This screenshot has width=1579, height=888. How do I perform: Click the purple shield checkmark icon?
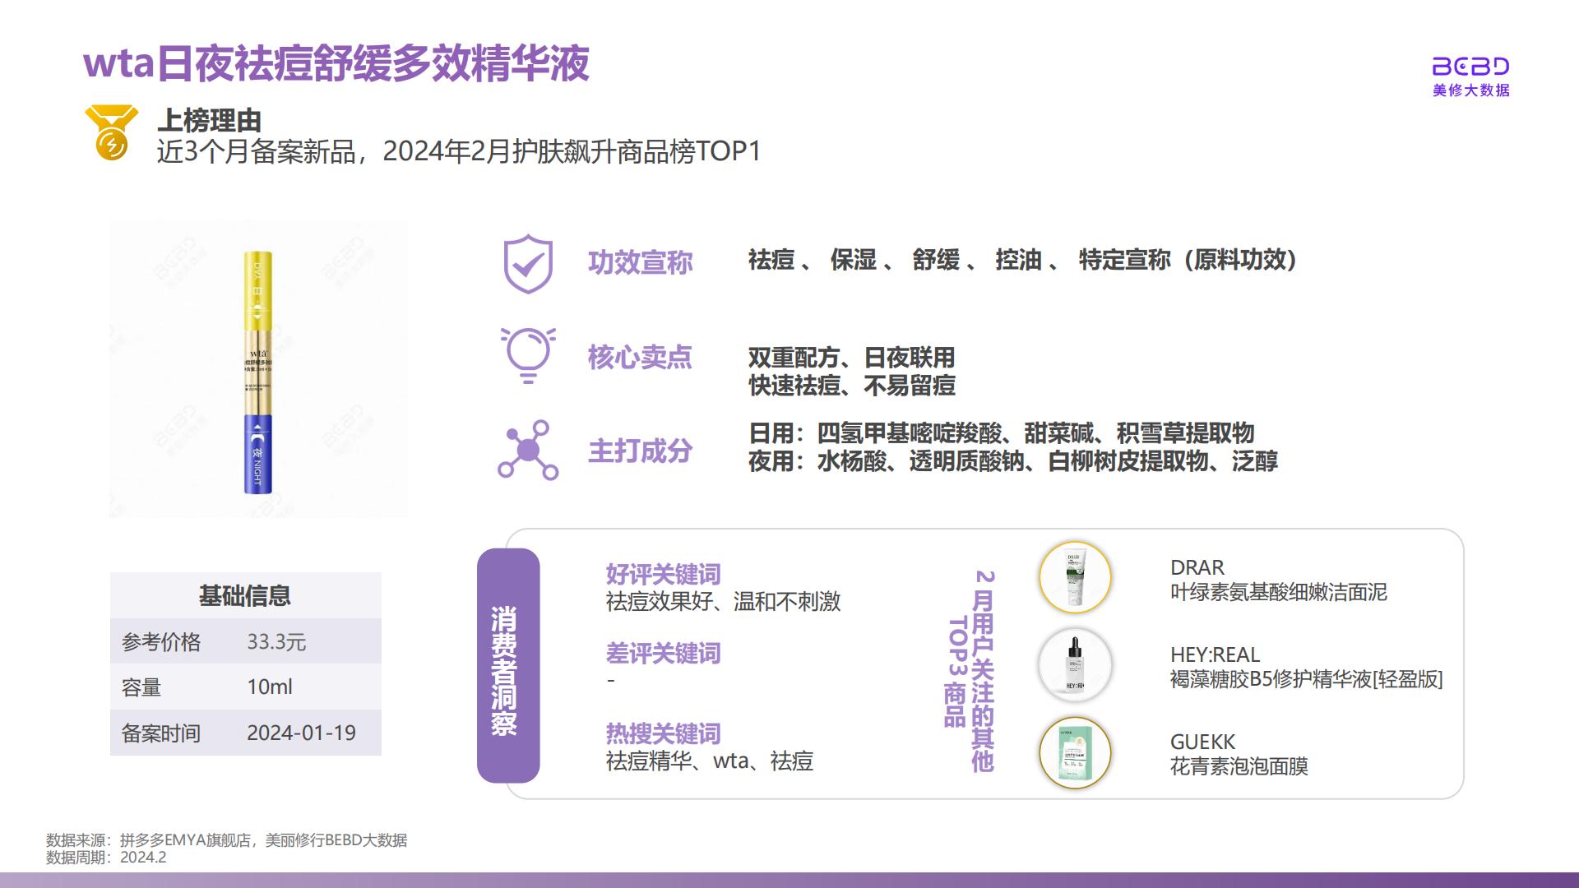(528, 264)
